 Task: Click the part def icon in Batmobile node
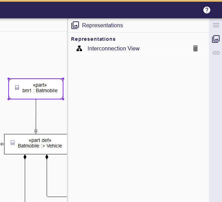(13, 143)
